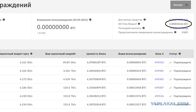The height and width of the screenshot is (112, 196).
Task: Click pool hashrate 6.228 Eh/s cell
Action: [26, 96]
